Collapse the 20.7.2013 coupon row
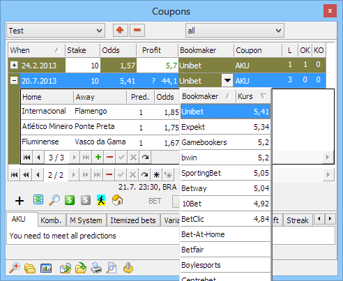This screenshot has height=281, width=343. click(x=14, y=81)
